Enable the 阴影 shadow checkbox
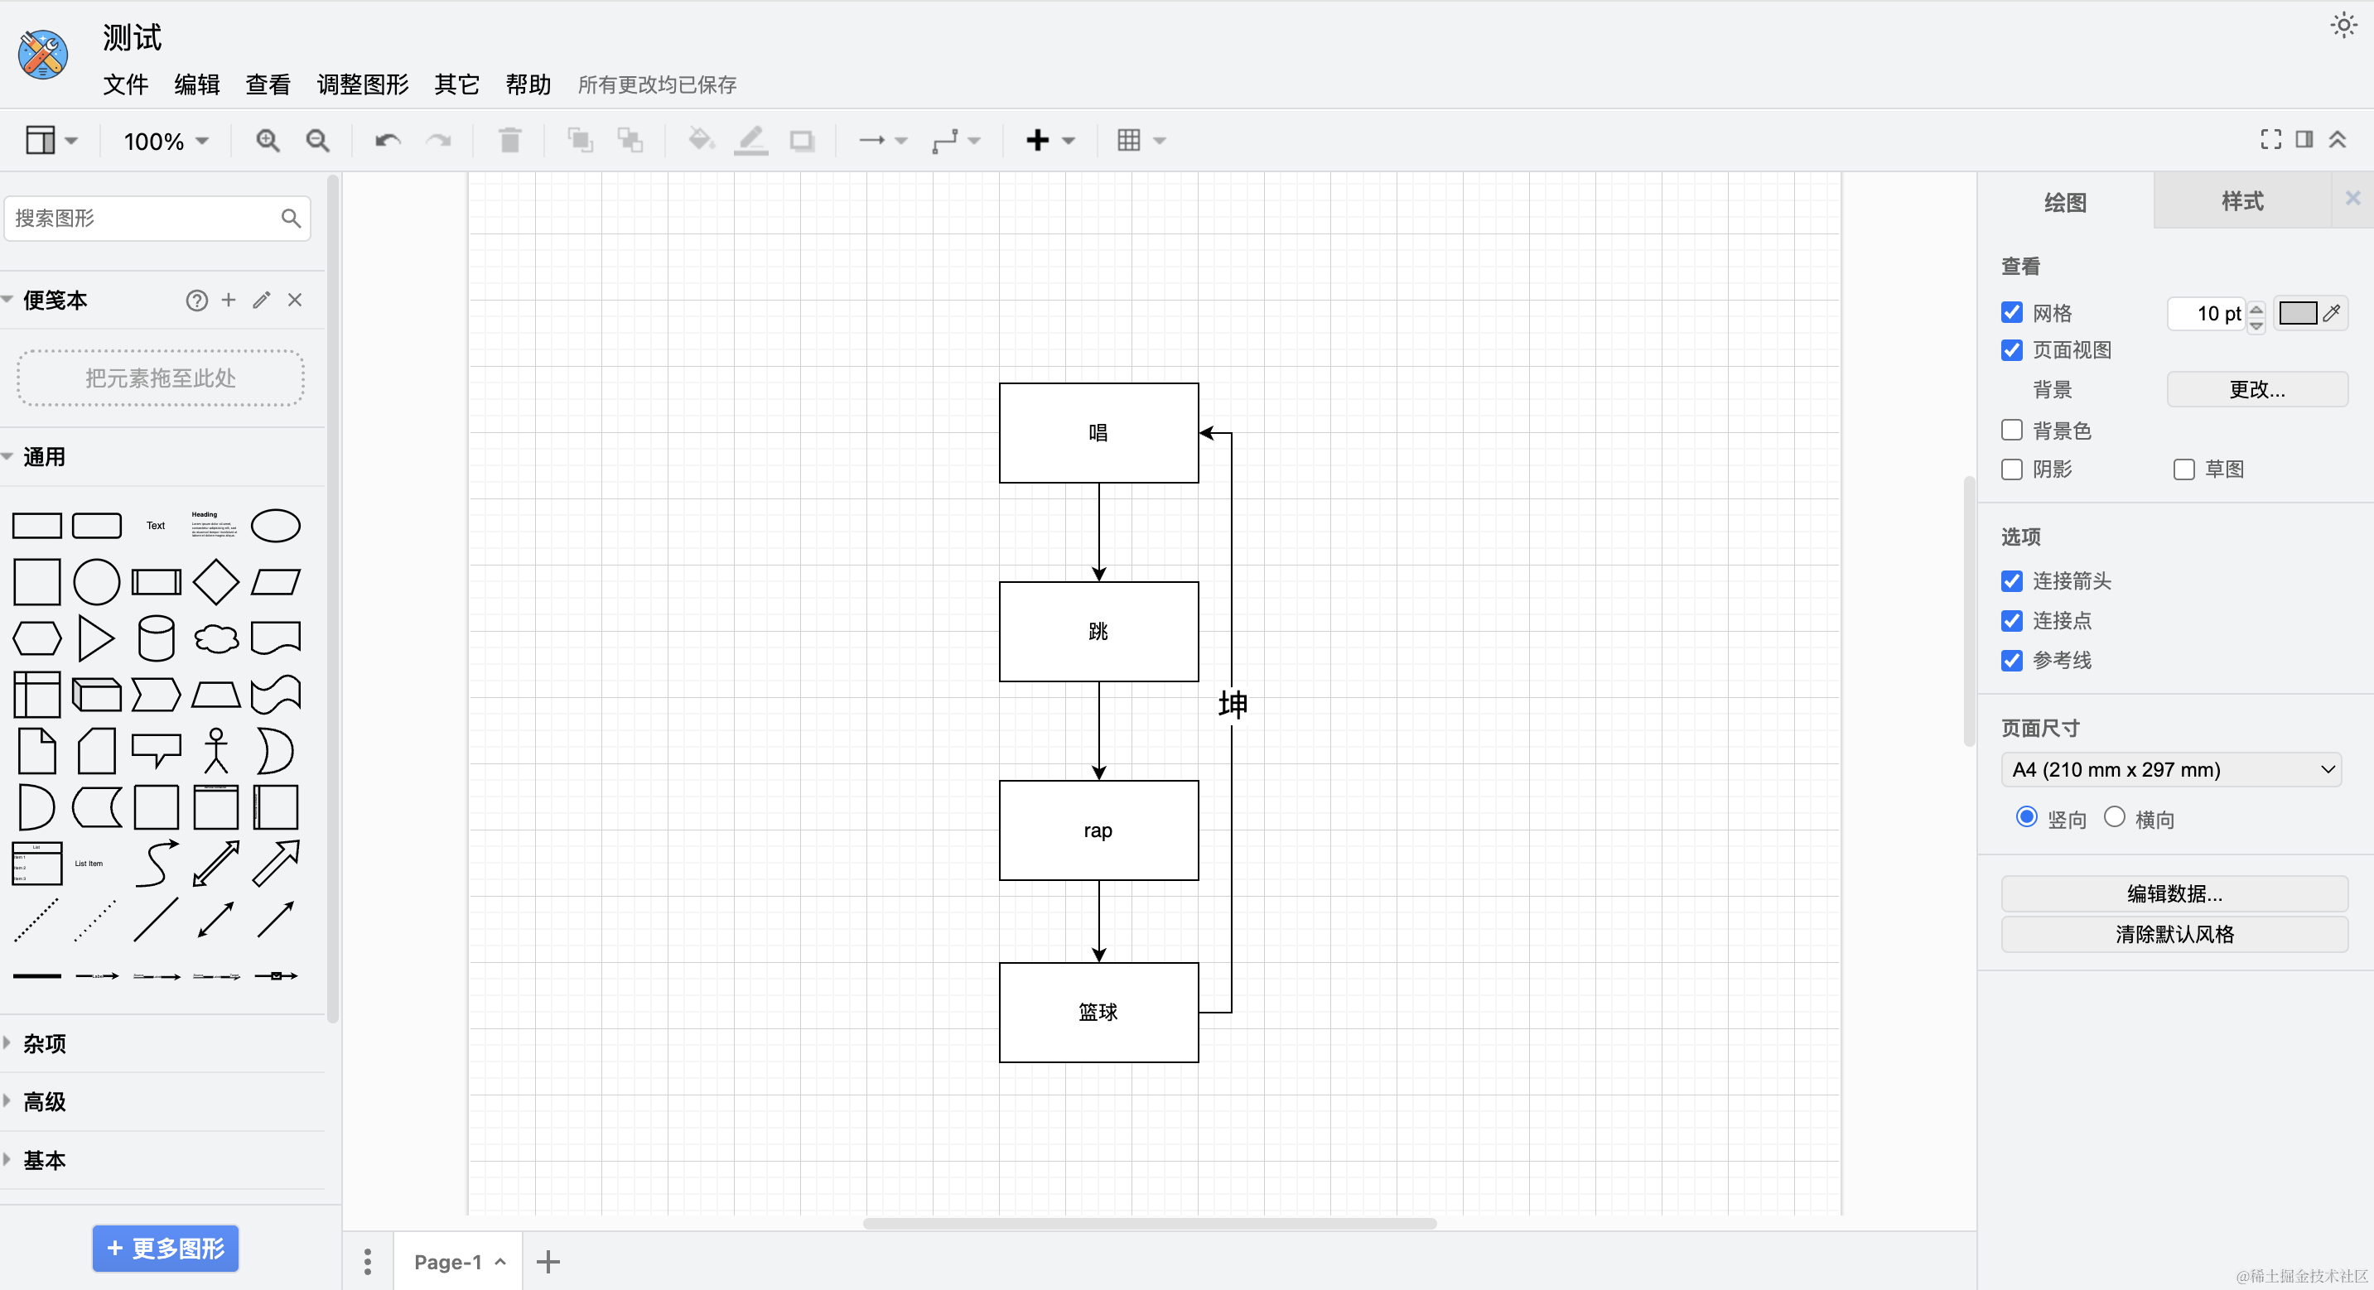 pyautogui.click(x=2012, y=469)
